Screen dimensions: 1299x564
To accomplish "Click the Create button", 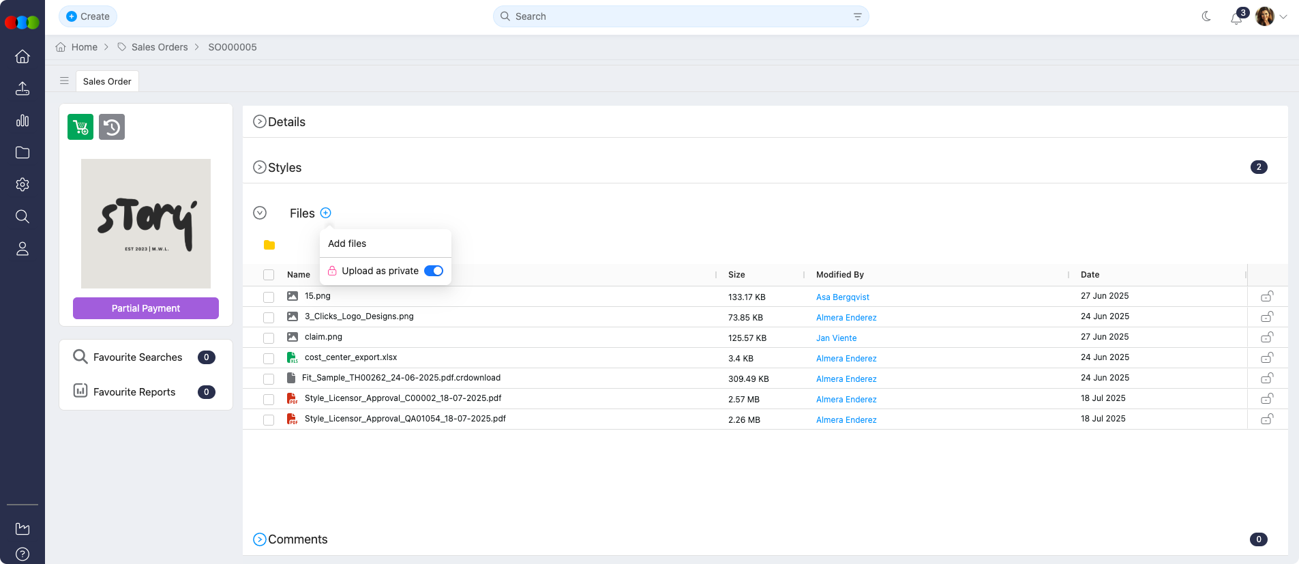I will (x=88, y=16).
